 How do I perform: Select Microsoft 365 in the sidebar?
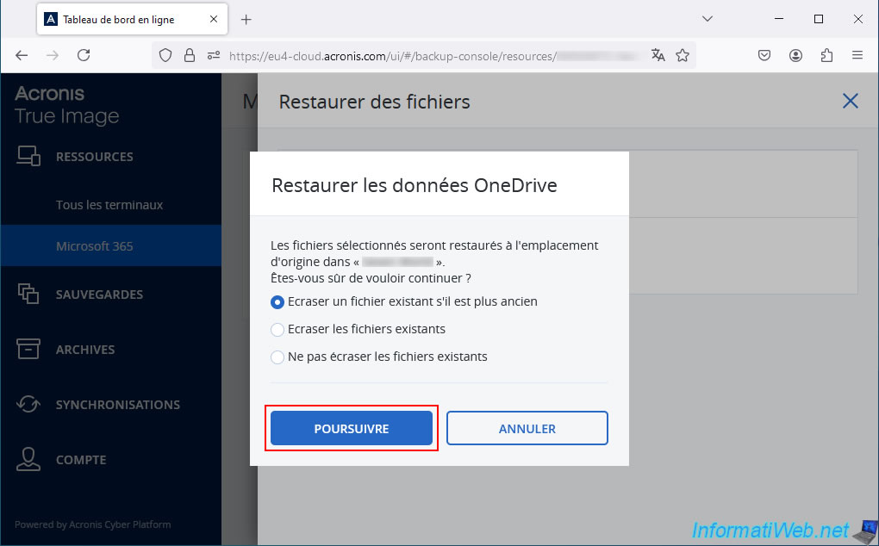(x=111, y=245)
